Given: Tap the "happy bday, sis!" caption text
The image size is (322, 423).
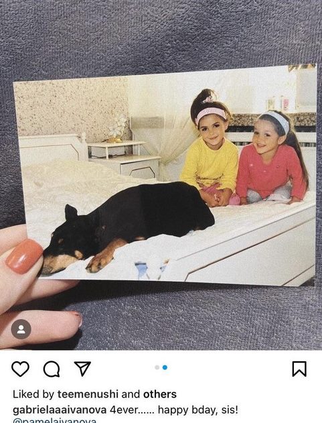Looking at the screenshot, I should pos(198,410).
